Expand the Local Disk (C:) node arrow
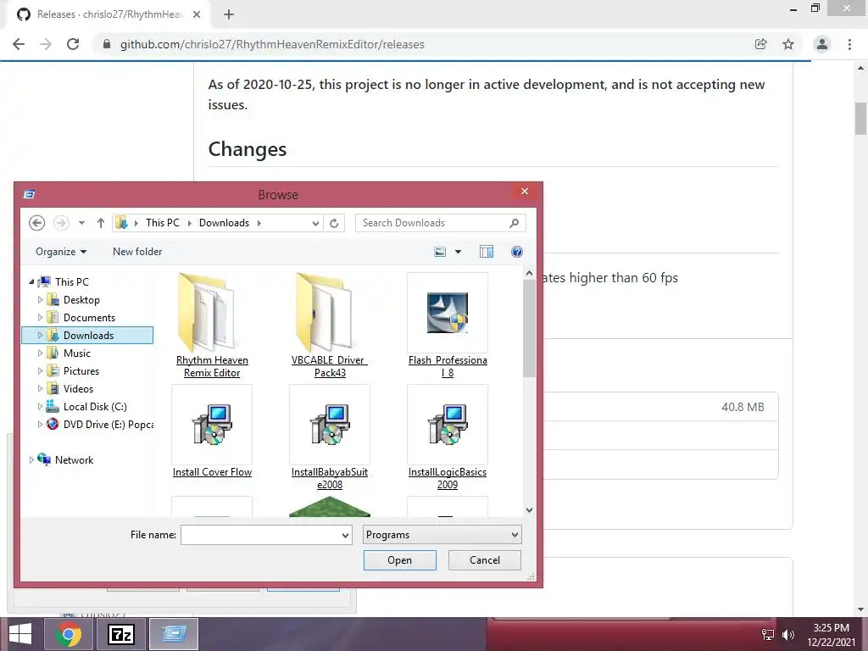 [x=40, y=407]
